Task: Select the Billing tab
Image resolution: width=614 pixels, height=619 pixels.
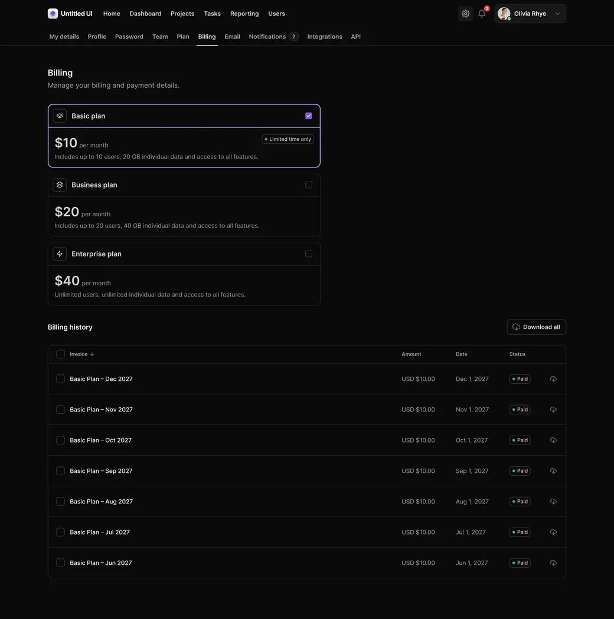Action: click(x=207, y=37)
